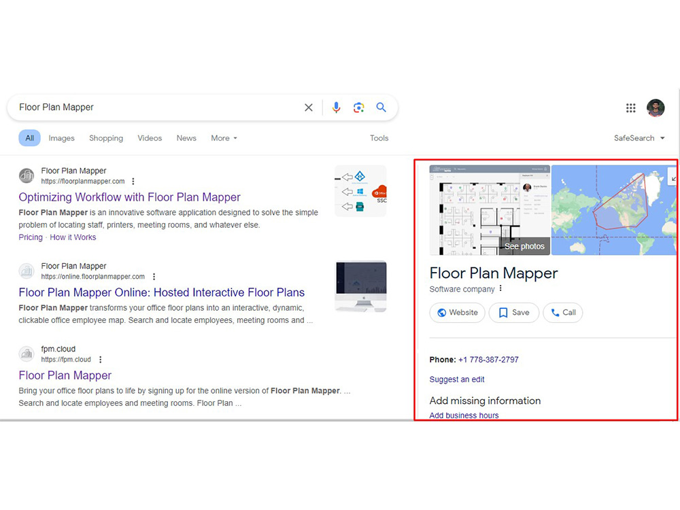
Task: Open the world map thumbnail
Action: point(613,210)
